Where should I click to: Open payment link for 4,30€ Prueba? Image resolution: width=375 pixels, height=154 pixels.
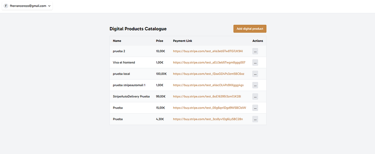click(208, 119)
